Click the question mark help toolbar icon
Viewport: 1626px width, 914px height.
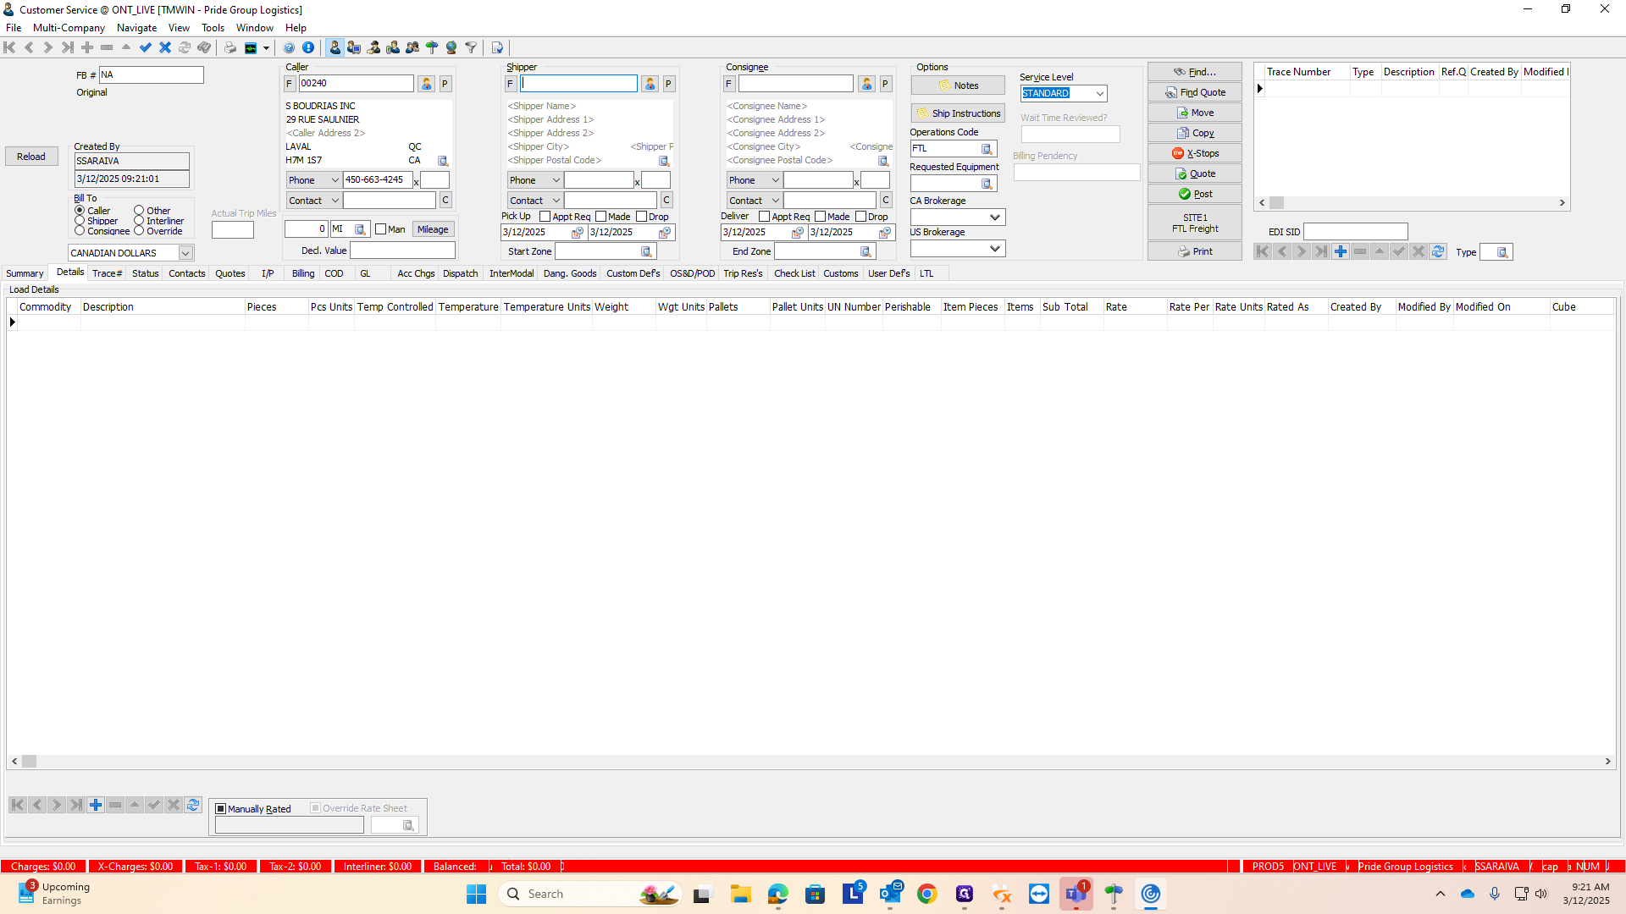pos(289,48)
